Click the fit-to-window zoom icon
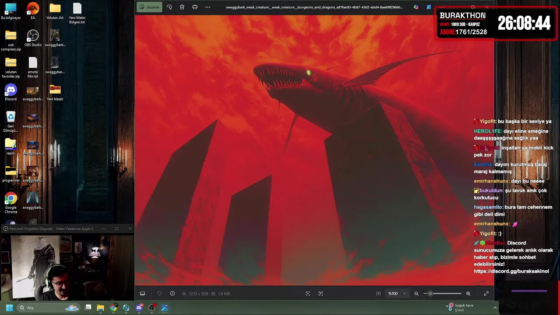The height and width of the screenshot is (315, 560). click(x=378, y=294)
